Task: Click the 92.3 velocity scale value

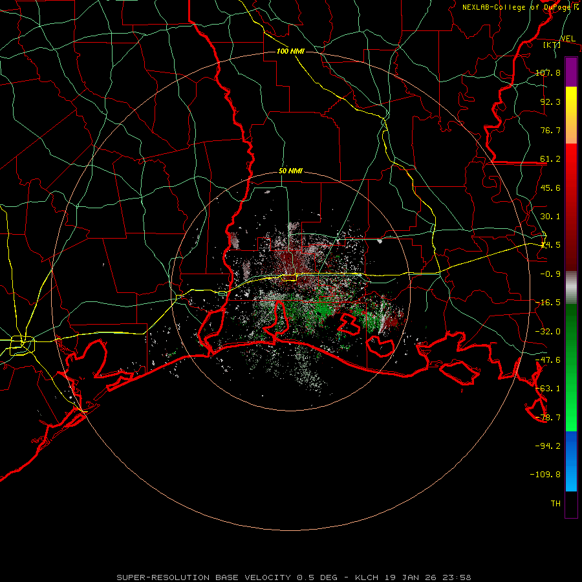Action: [550, 102]
